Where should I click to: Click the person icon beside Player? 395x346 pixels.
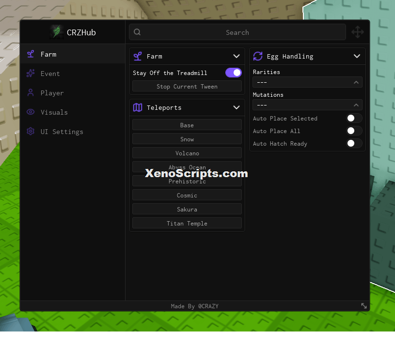(x=31, y=92)
